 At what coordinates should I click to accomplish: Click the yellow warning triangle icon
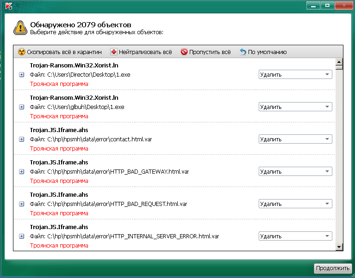pos(20,27)
